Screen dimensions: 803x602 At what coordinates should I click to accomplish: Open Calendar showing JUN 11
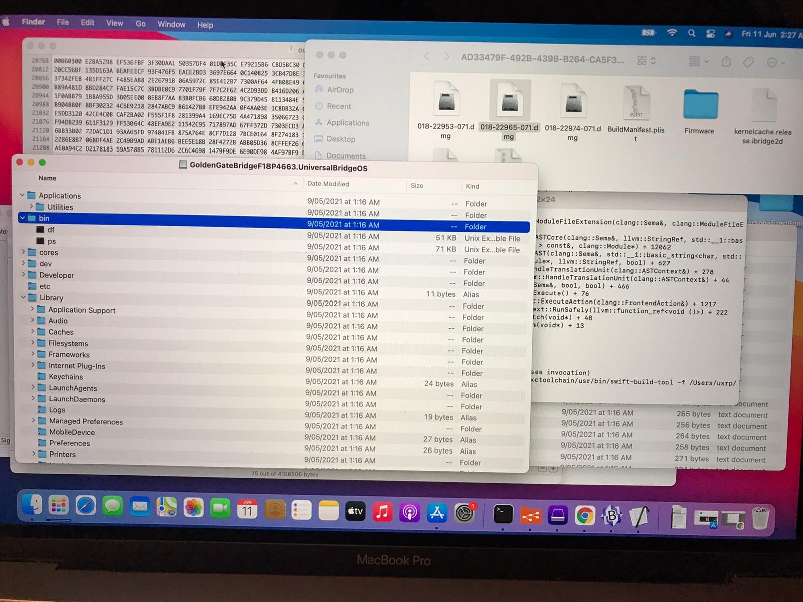point(247,509)
